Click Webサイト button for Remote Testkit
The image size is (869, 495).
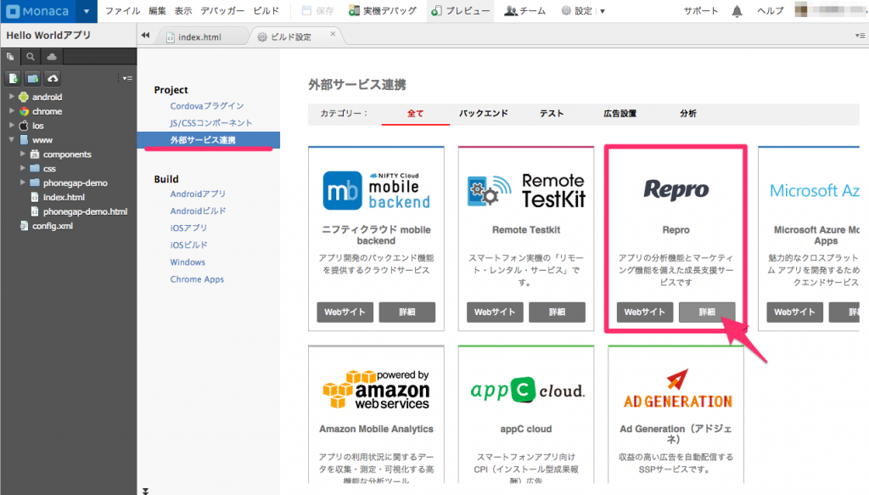coord(495,312)
